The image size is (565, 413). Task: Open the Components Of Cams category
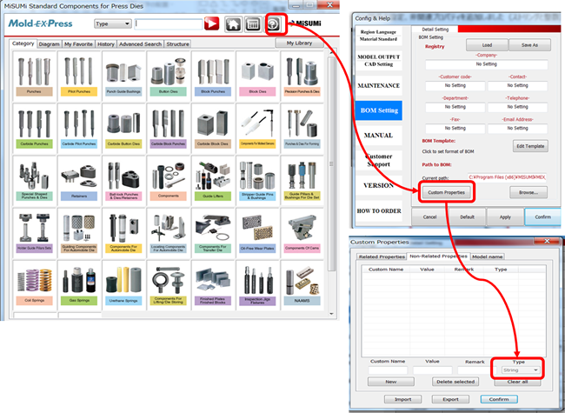pyautogui.click(x=302, y=233)
